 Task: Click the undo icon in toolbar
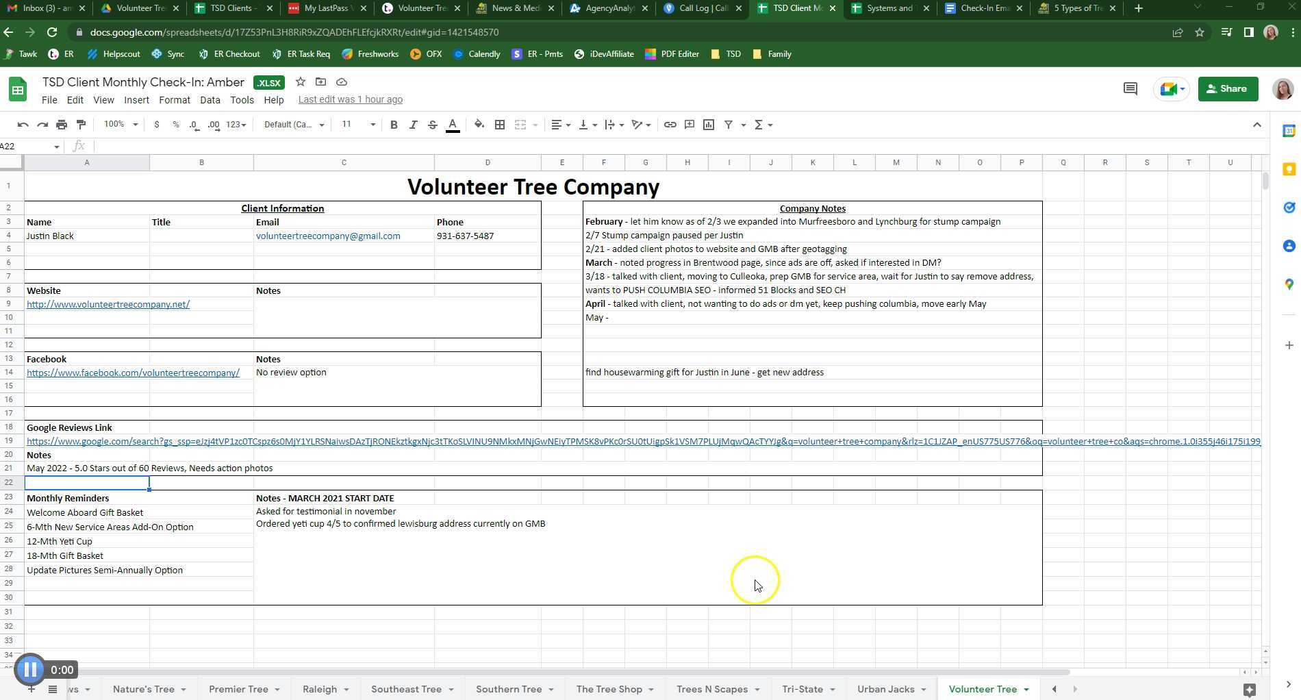pyautogui.click(x=23, y=125)
